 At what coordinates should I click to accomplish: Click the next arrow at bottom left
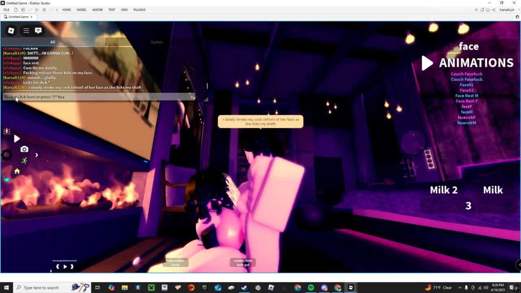(72, 267)
